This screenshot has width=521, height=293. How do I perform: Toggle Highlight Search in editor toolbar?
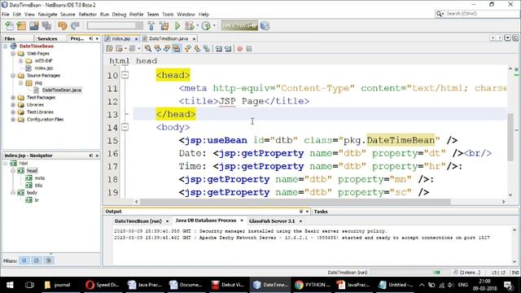pyautogui.click(x=177, y=49)
